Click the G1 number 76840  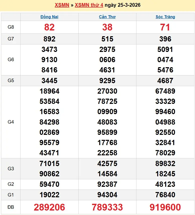(165, 195)
